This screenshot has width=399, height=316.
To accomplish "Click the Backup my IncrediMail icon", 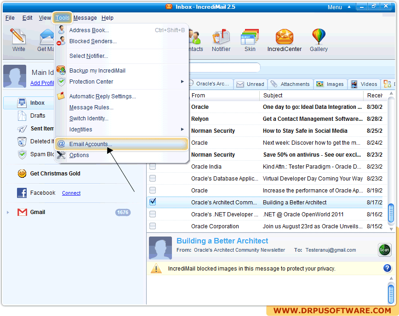I will point(61,70).
